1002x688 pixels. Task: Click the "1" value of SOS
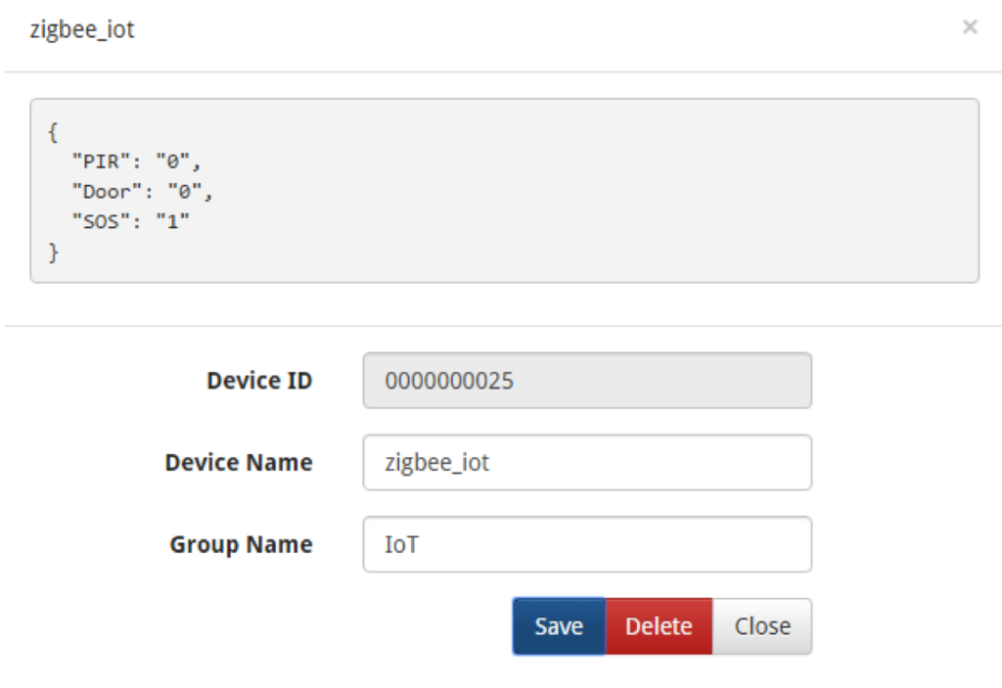(x=172, y=221)
